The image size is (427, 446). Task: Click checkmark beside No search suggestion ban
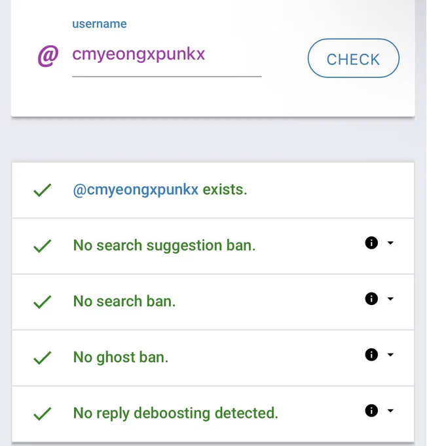[x=43, y=246]
